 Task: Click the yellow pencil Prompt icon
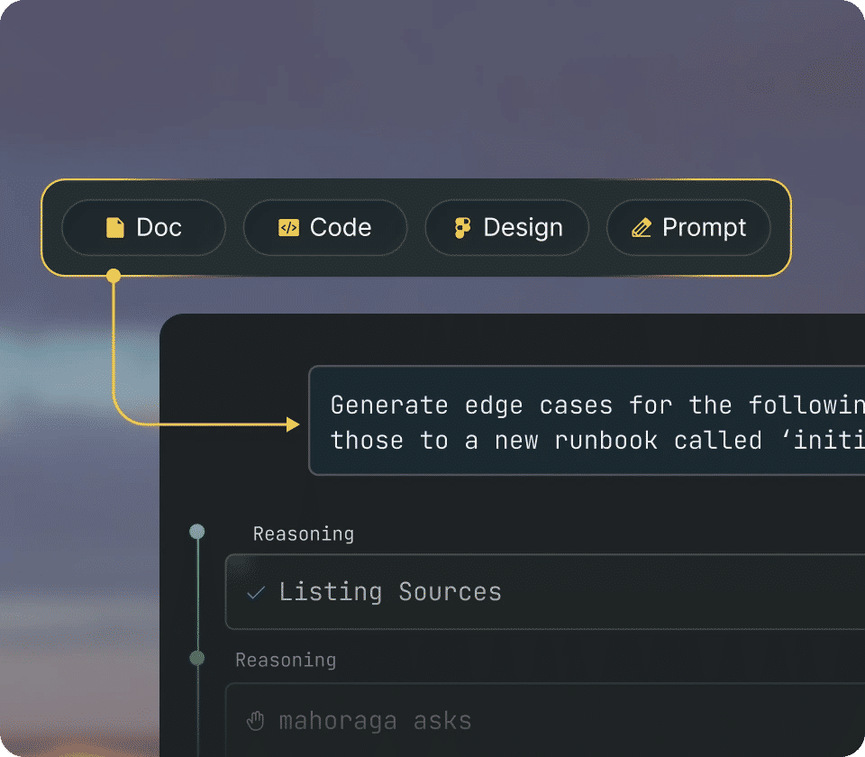pos(642,228)
